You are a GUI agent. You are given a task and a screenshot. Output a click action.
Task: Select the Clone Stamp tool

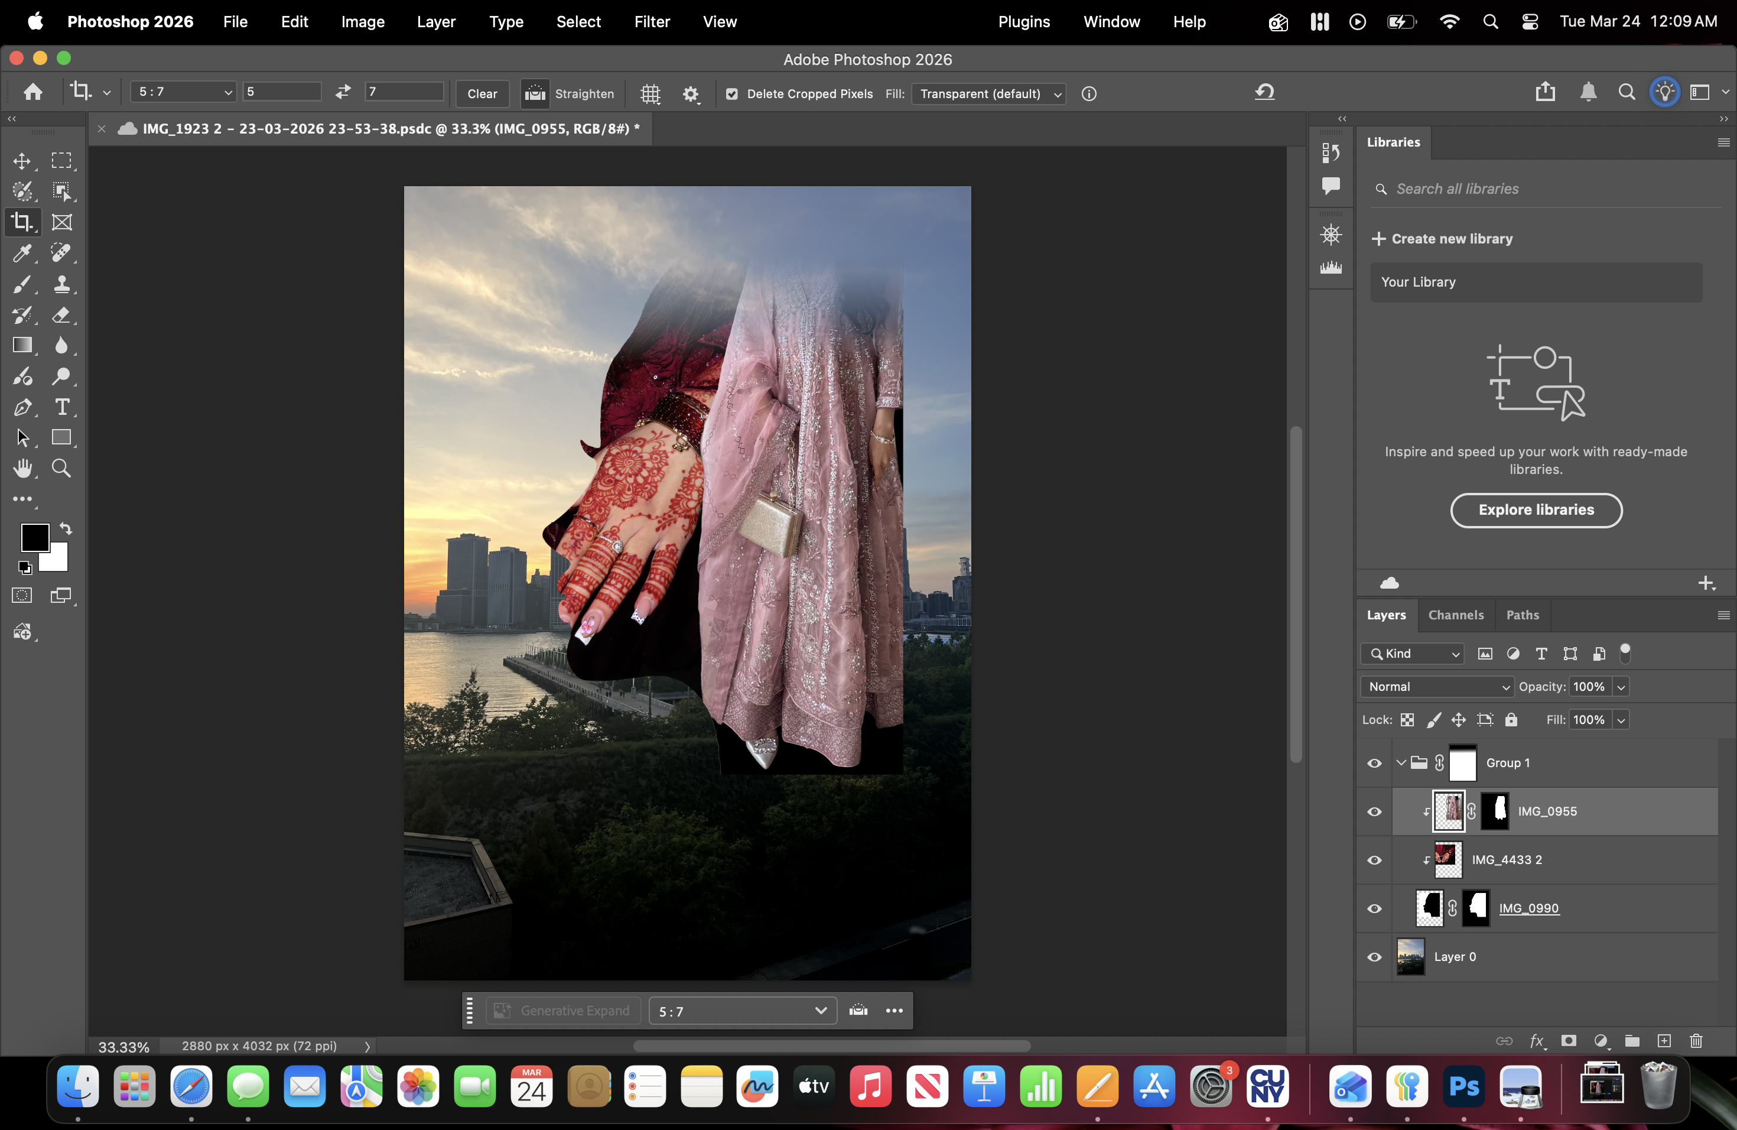click(x=63, y=285)
